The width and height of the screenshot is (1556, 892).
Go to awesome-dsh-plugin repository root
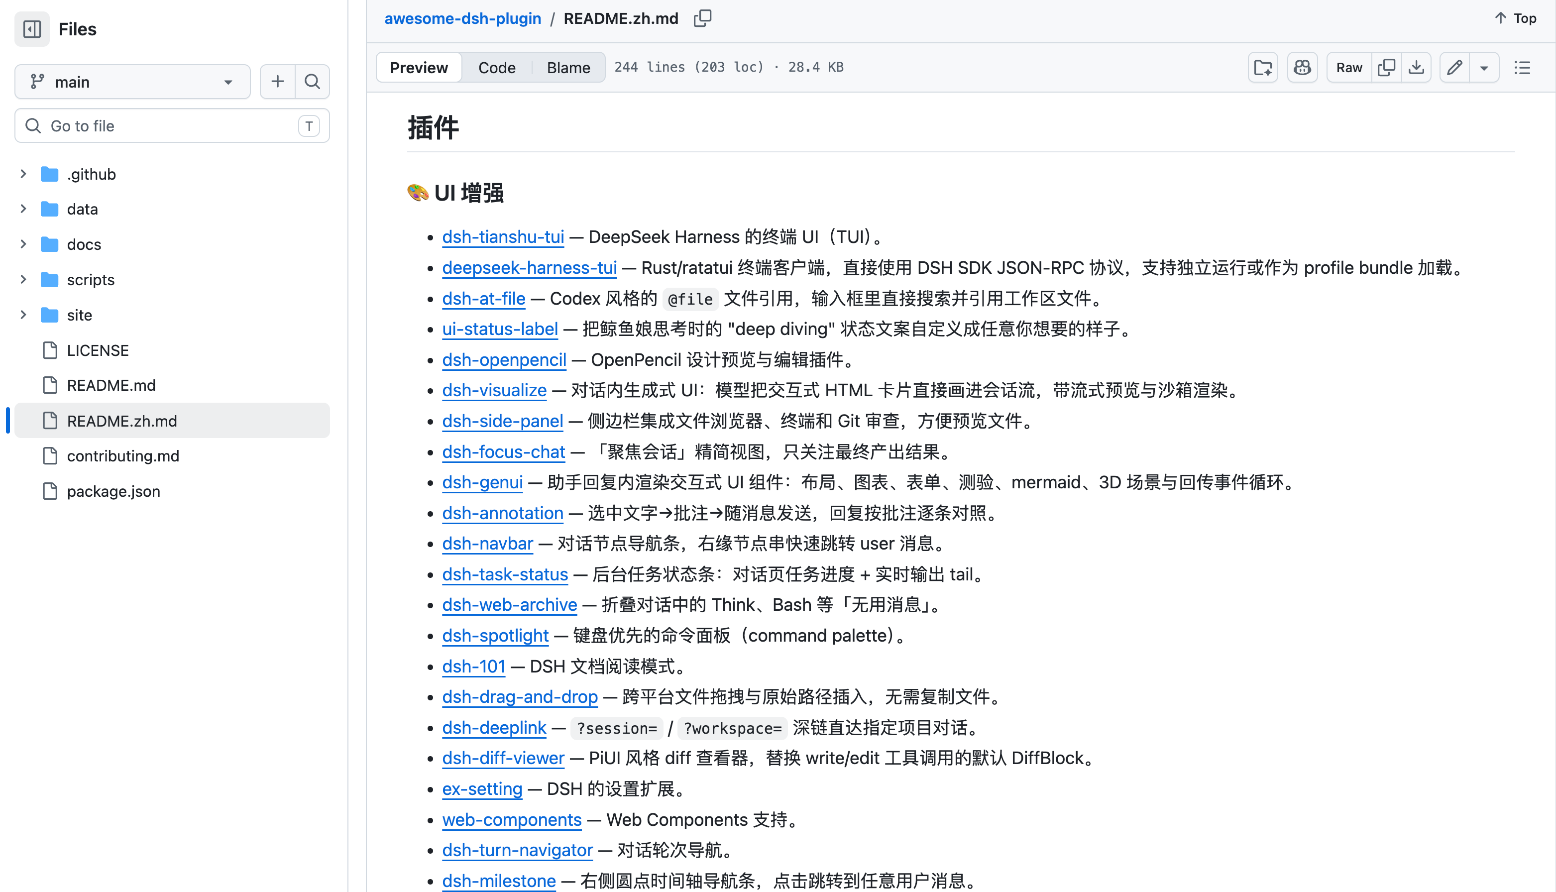(462, 18)
